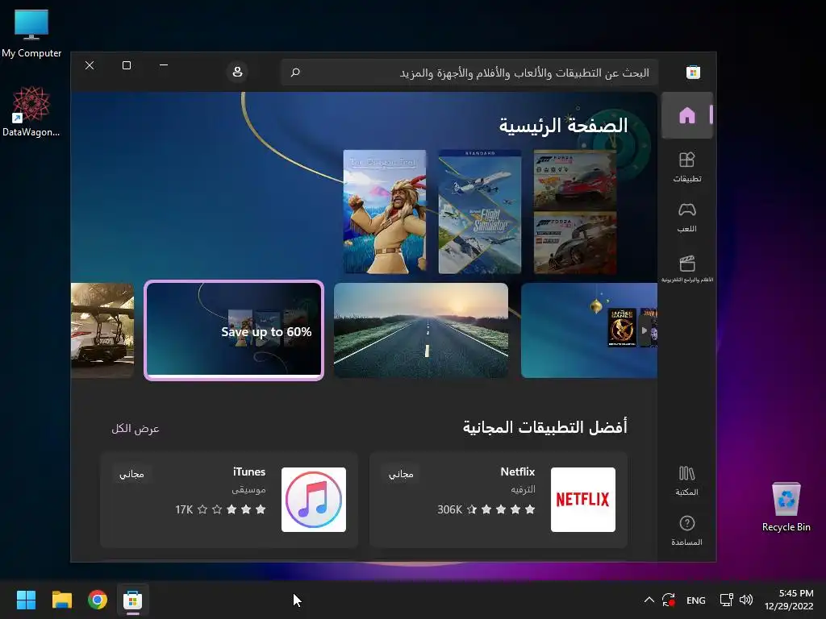The height and width of the screenshot is (619, 826).
Task: Open the Help (المساعدة) section
Action: 687,530
